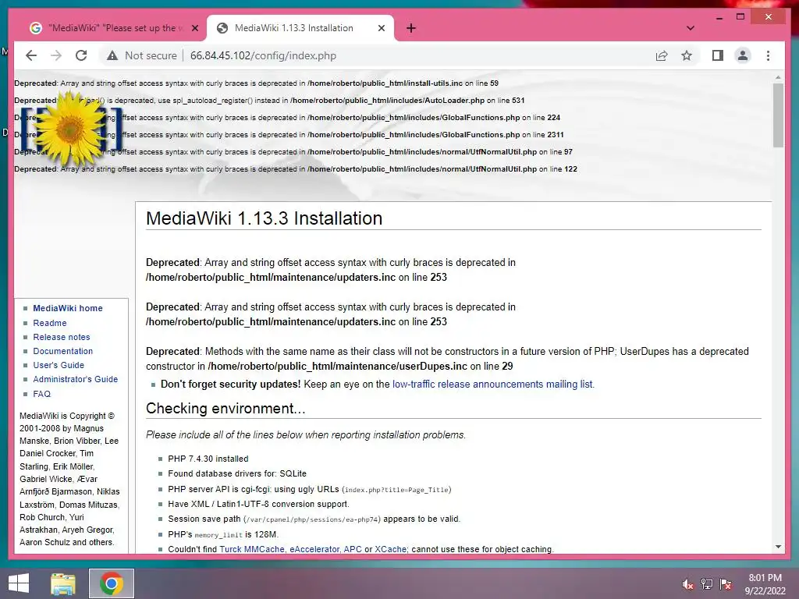Open the Administrator's Guide link
799x599 pixels.
coord(76,379)
